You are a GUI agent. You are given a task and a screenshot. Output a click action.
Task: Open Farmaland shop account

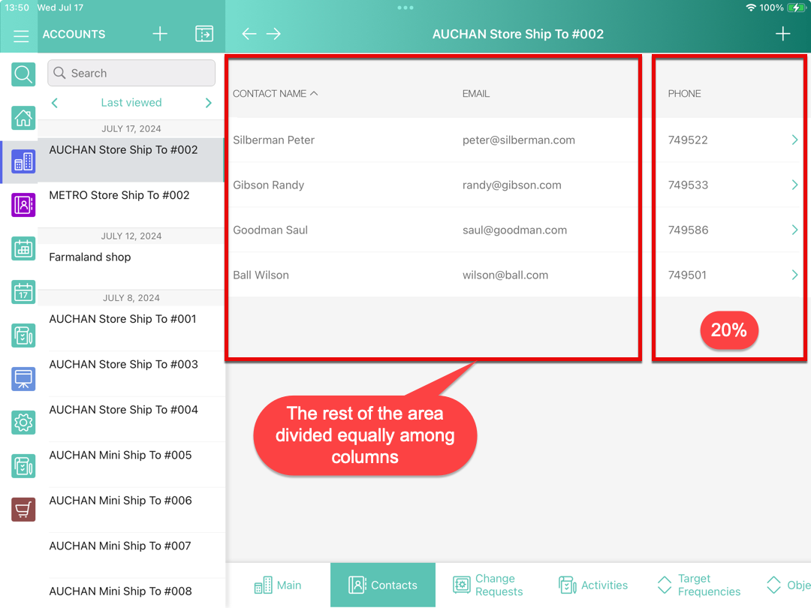tap(90, 257)
